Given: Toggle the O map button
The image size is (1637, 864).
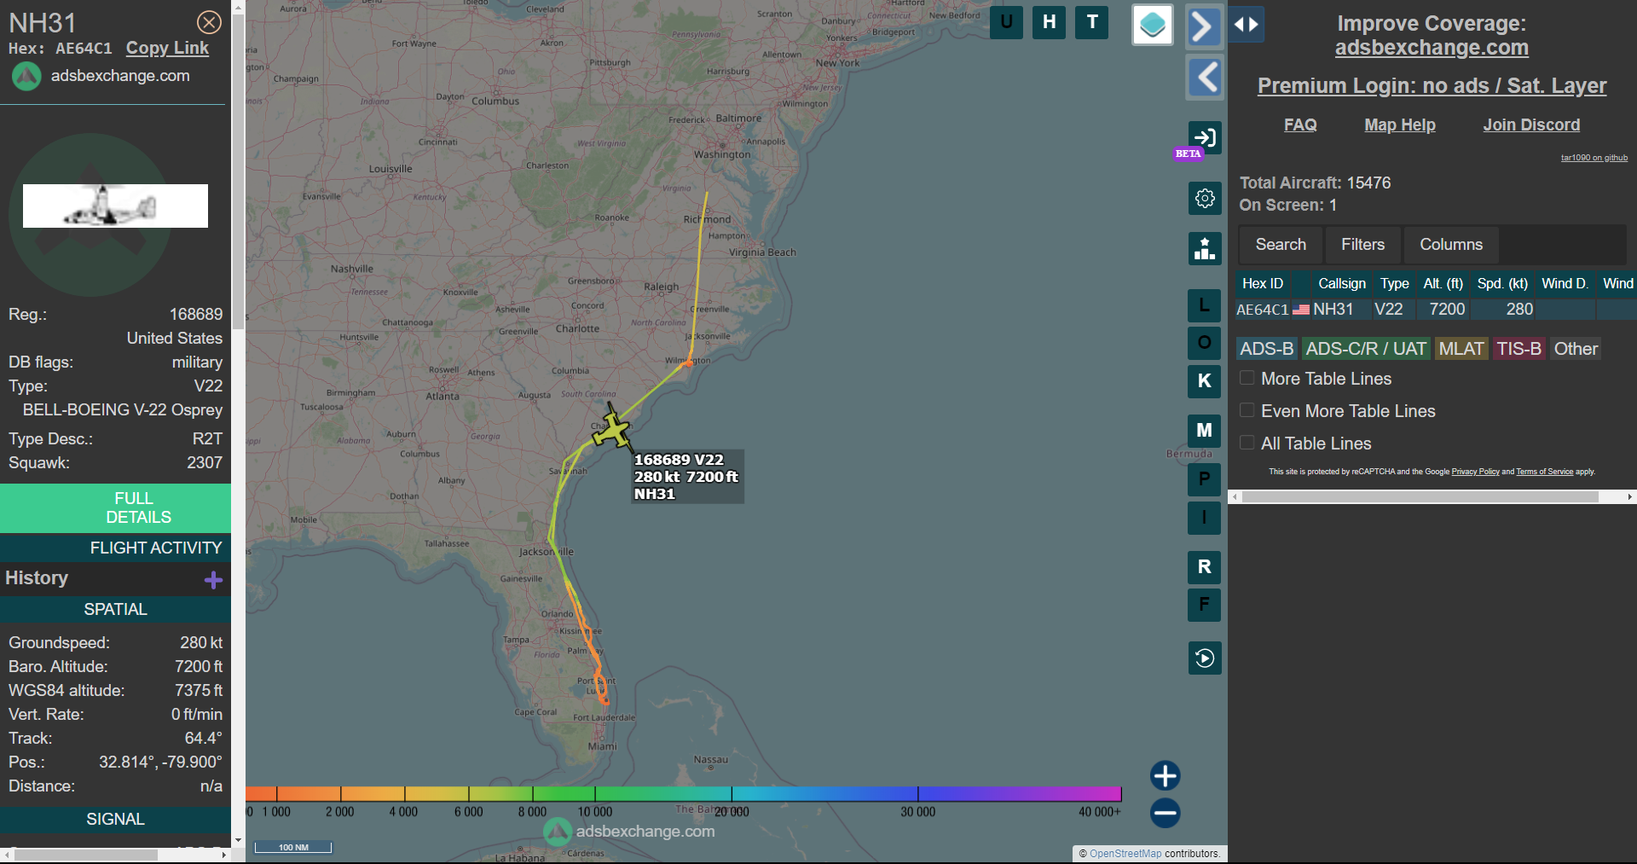Looking at the screenshot, I should (x=1204, y=343).
